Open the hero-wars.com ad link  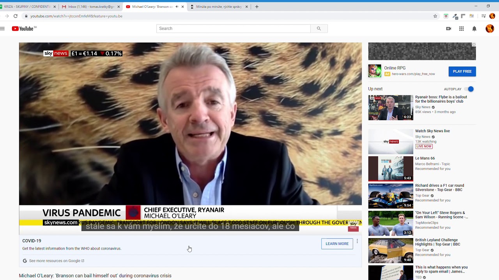[413, 74]
